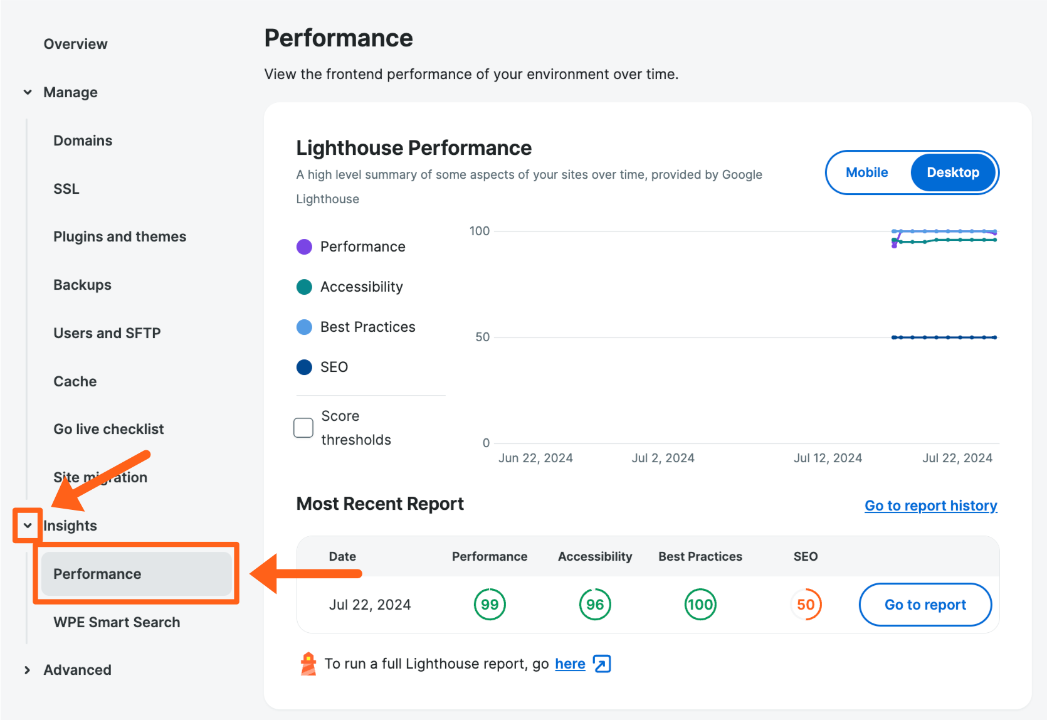The width and height of the screenshot is (1047, 720).
Task: Click the Jul 22, 2024 report row
Action: pos(370,604)
